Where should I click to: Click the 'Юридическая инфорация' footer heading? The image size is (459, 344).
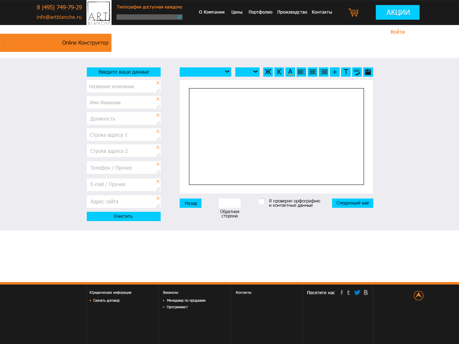pos(110,293)
